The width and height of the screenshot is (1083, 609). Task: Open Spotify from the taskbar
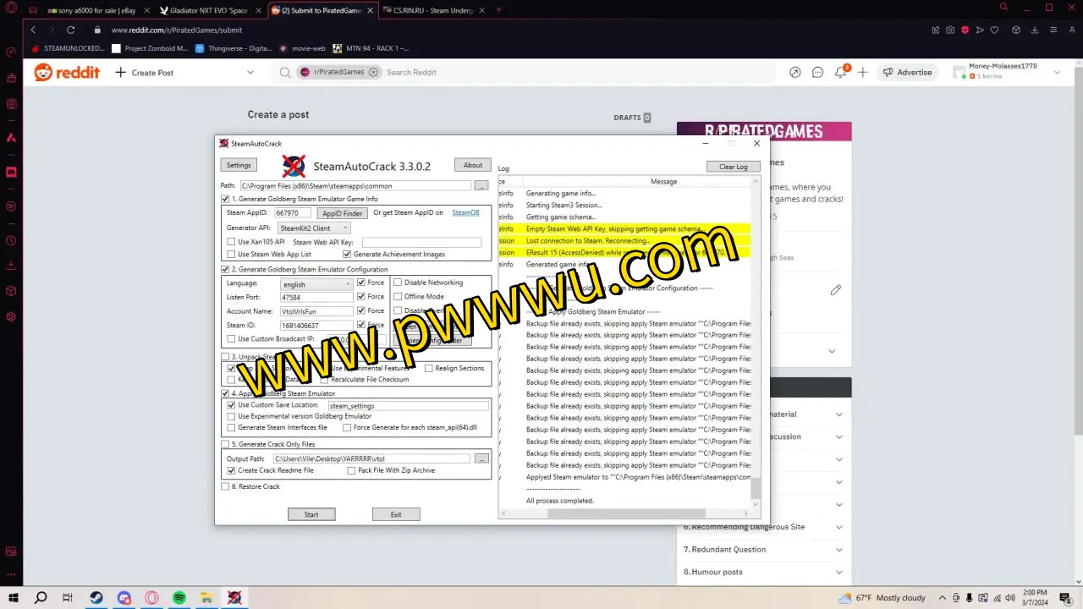pyautogui.click(x=179, y=598)
